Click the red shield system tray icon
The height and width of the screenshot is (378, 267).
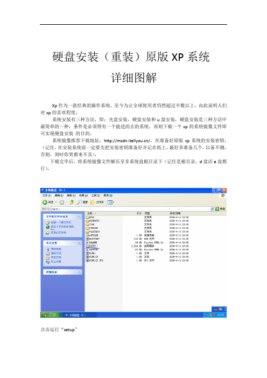point(214,315)
